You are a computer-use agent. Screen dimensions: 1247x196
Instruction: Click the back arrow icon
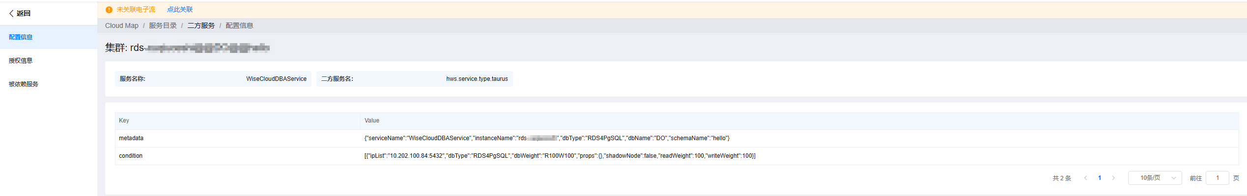tap(11, 13)
